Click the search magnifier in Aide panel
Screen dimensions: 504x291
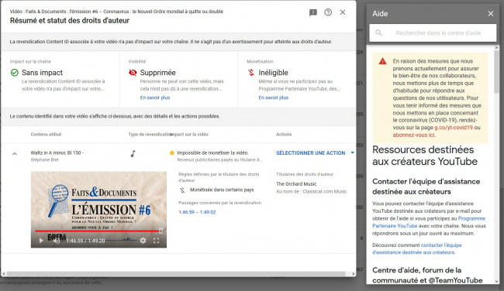(x=378, y=33)
